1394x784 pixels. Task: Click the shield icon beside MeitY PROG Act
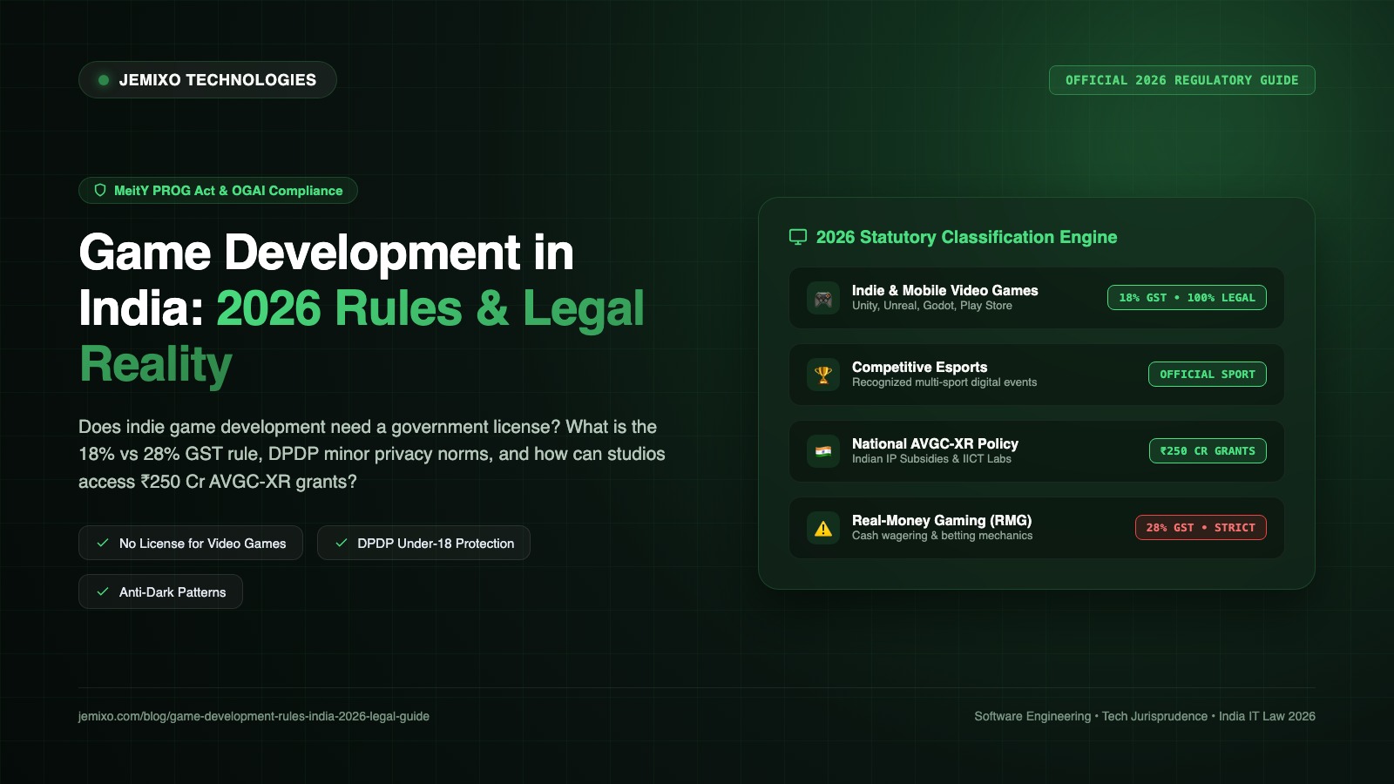click(x=100, y=190)
